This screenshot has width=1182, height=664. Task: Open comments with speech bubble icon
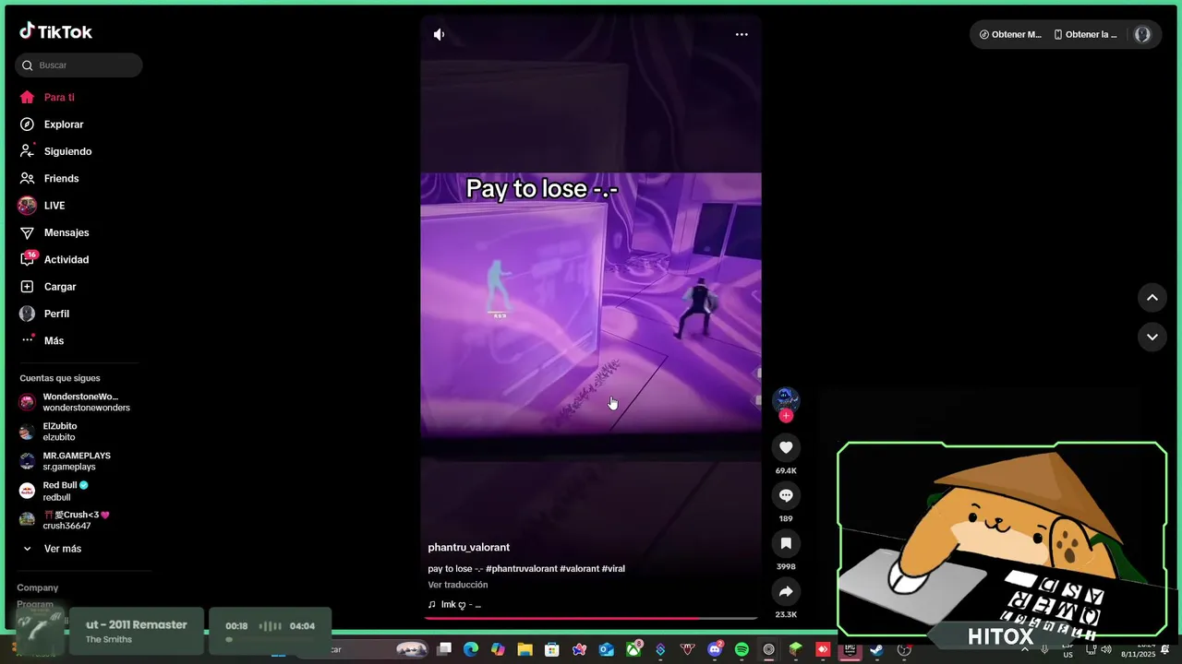coord(786,495)
